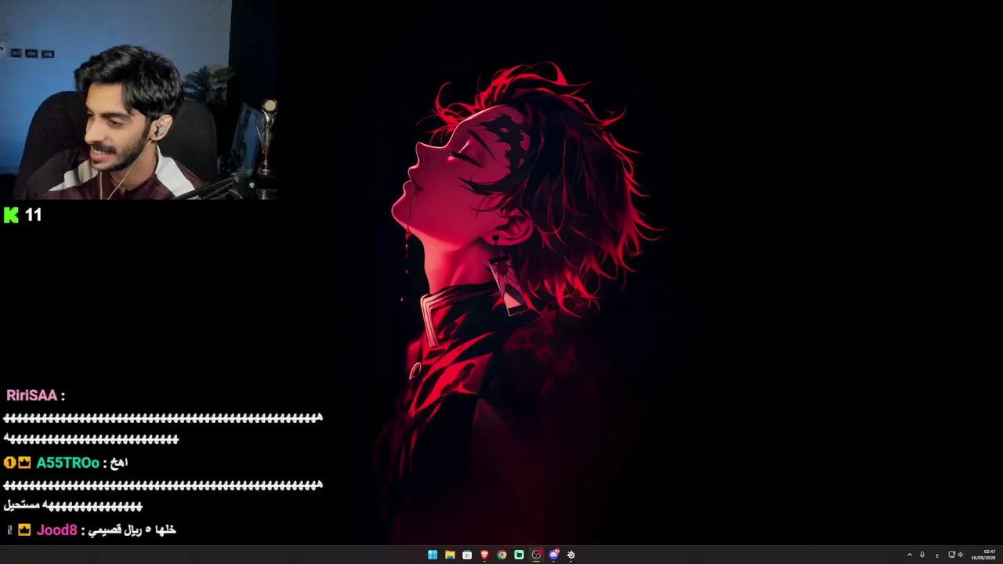Screen dimensions: 1003x564
Task: Open Discord from the taskbar
Action: click(554, 555)
